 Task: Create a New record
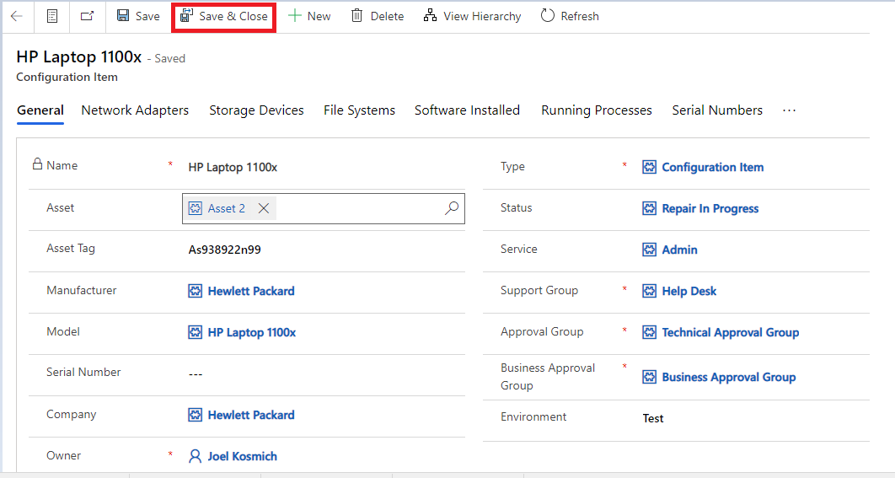point(309,16)
